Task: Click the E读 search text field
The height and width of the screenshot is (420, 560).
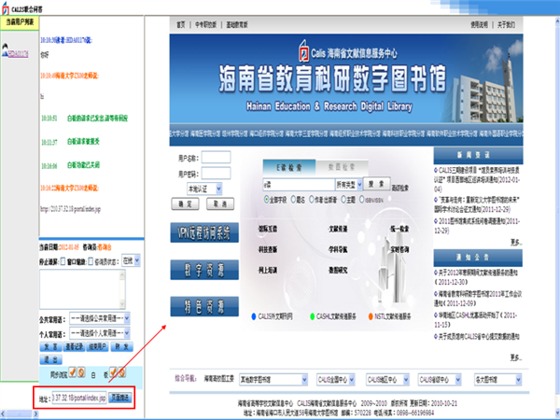Action: [x=299, y=185]
